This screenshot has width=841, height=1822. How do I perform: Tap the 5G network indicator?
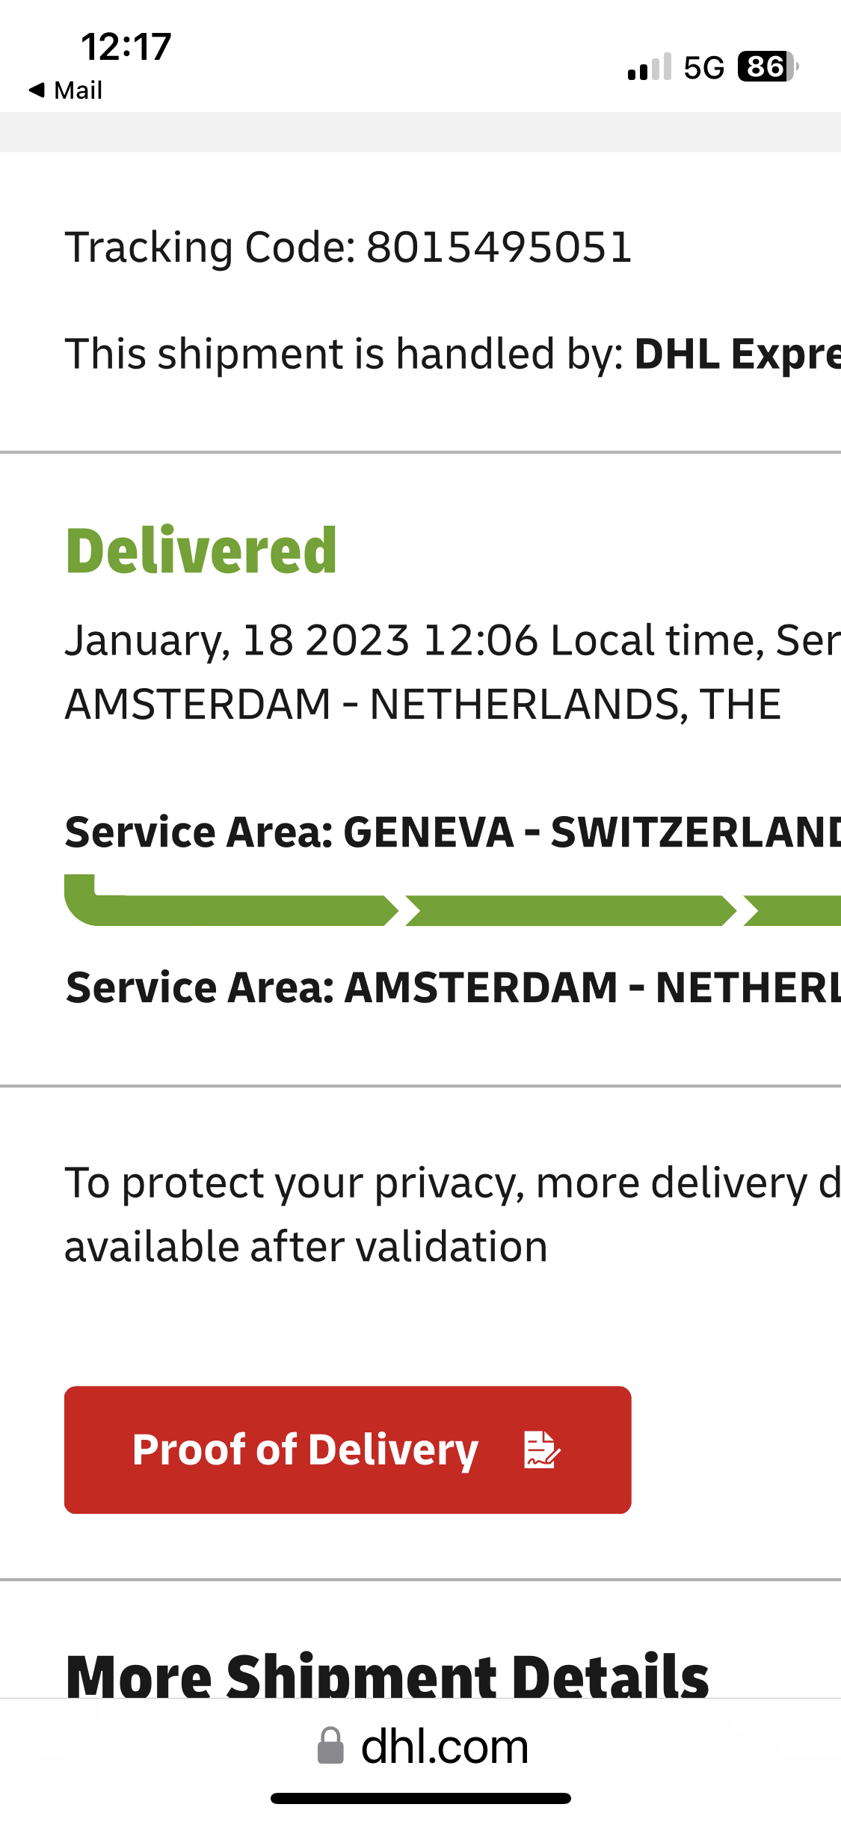coord(704,67)
